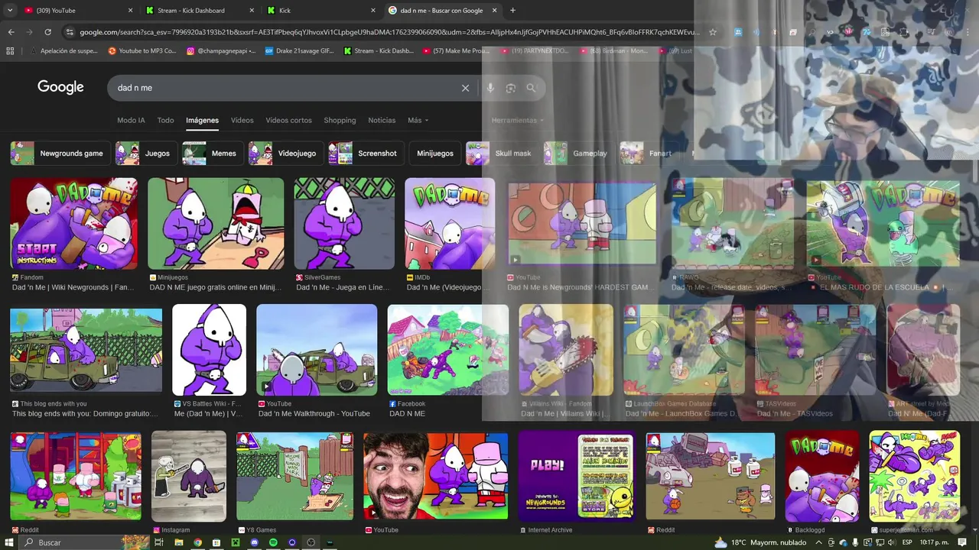The image size is (979, 550).
Task: Expand the Más dropdown menu
Action: coord(418,121)
